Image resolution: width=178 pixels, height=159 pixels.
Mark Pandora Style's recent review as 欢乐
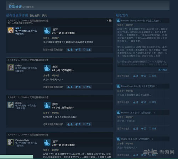point(153,76)
